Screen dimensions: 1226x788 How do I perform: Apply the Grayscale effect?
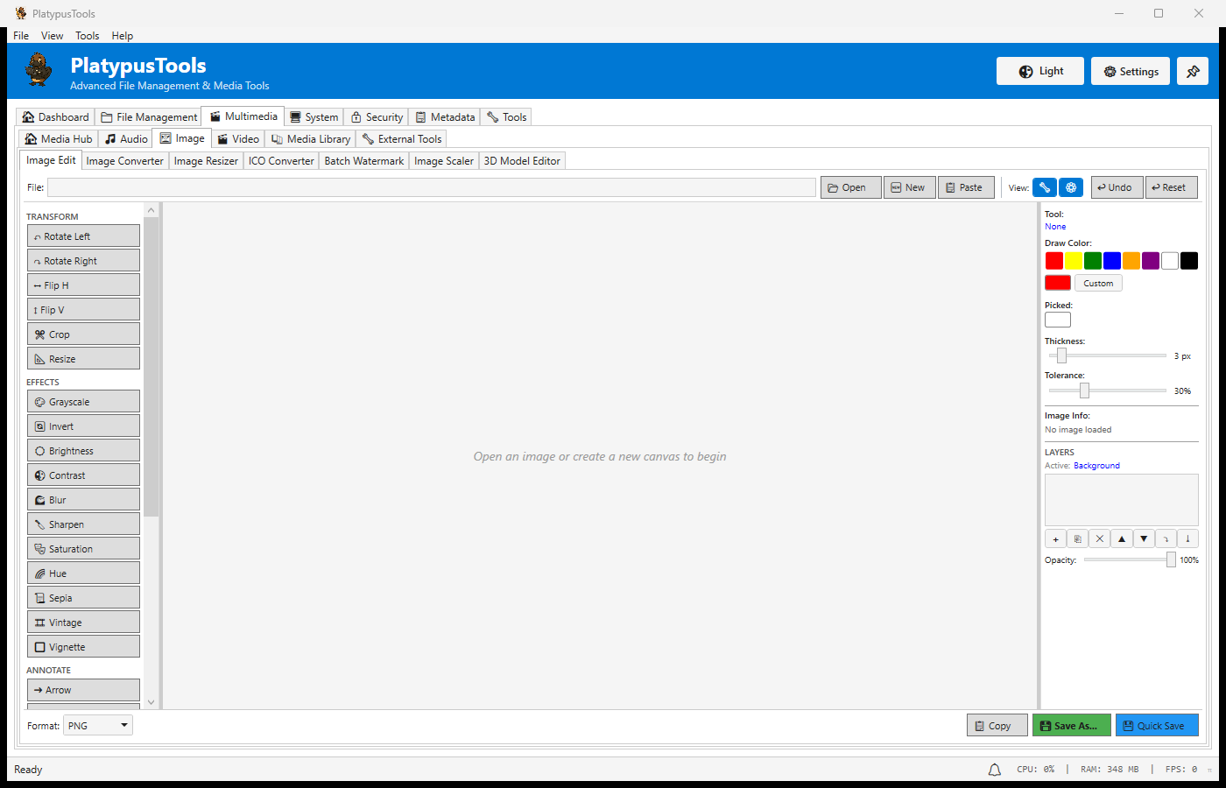point(83,401)
